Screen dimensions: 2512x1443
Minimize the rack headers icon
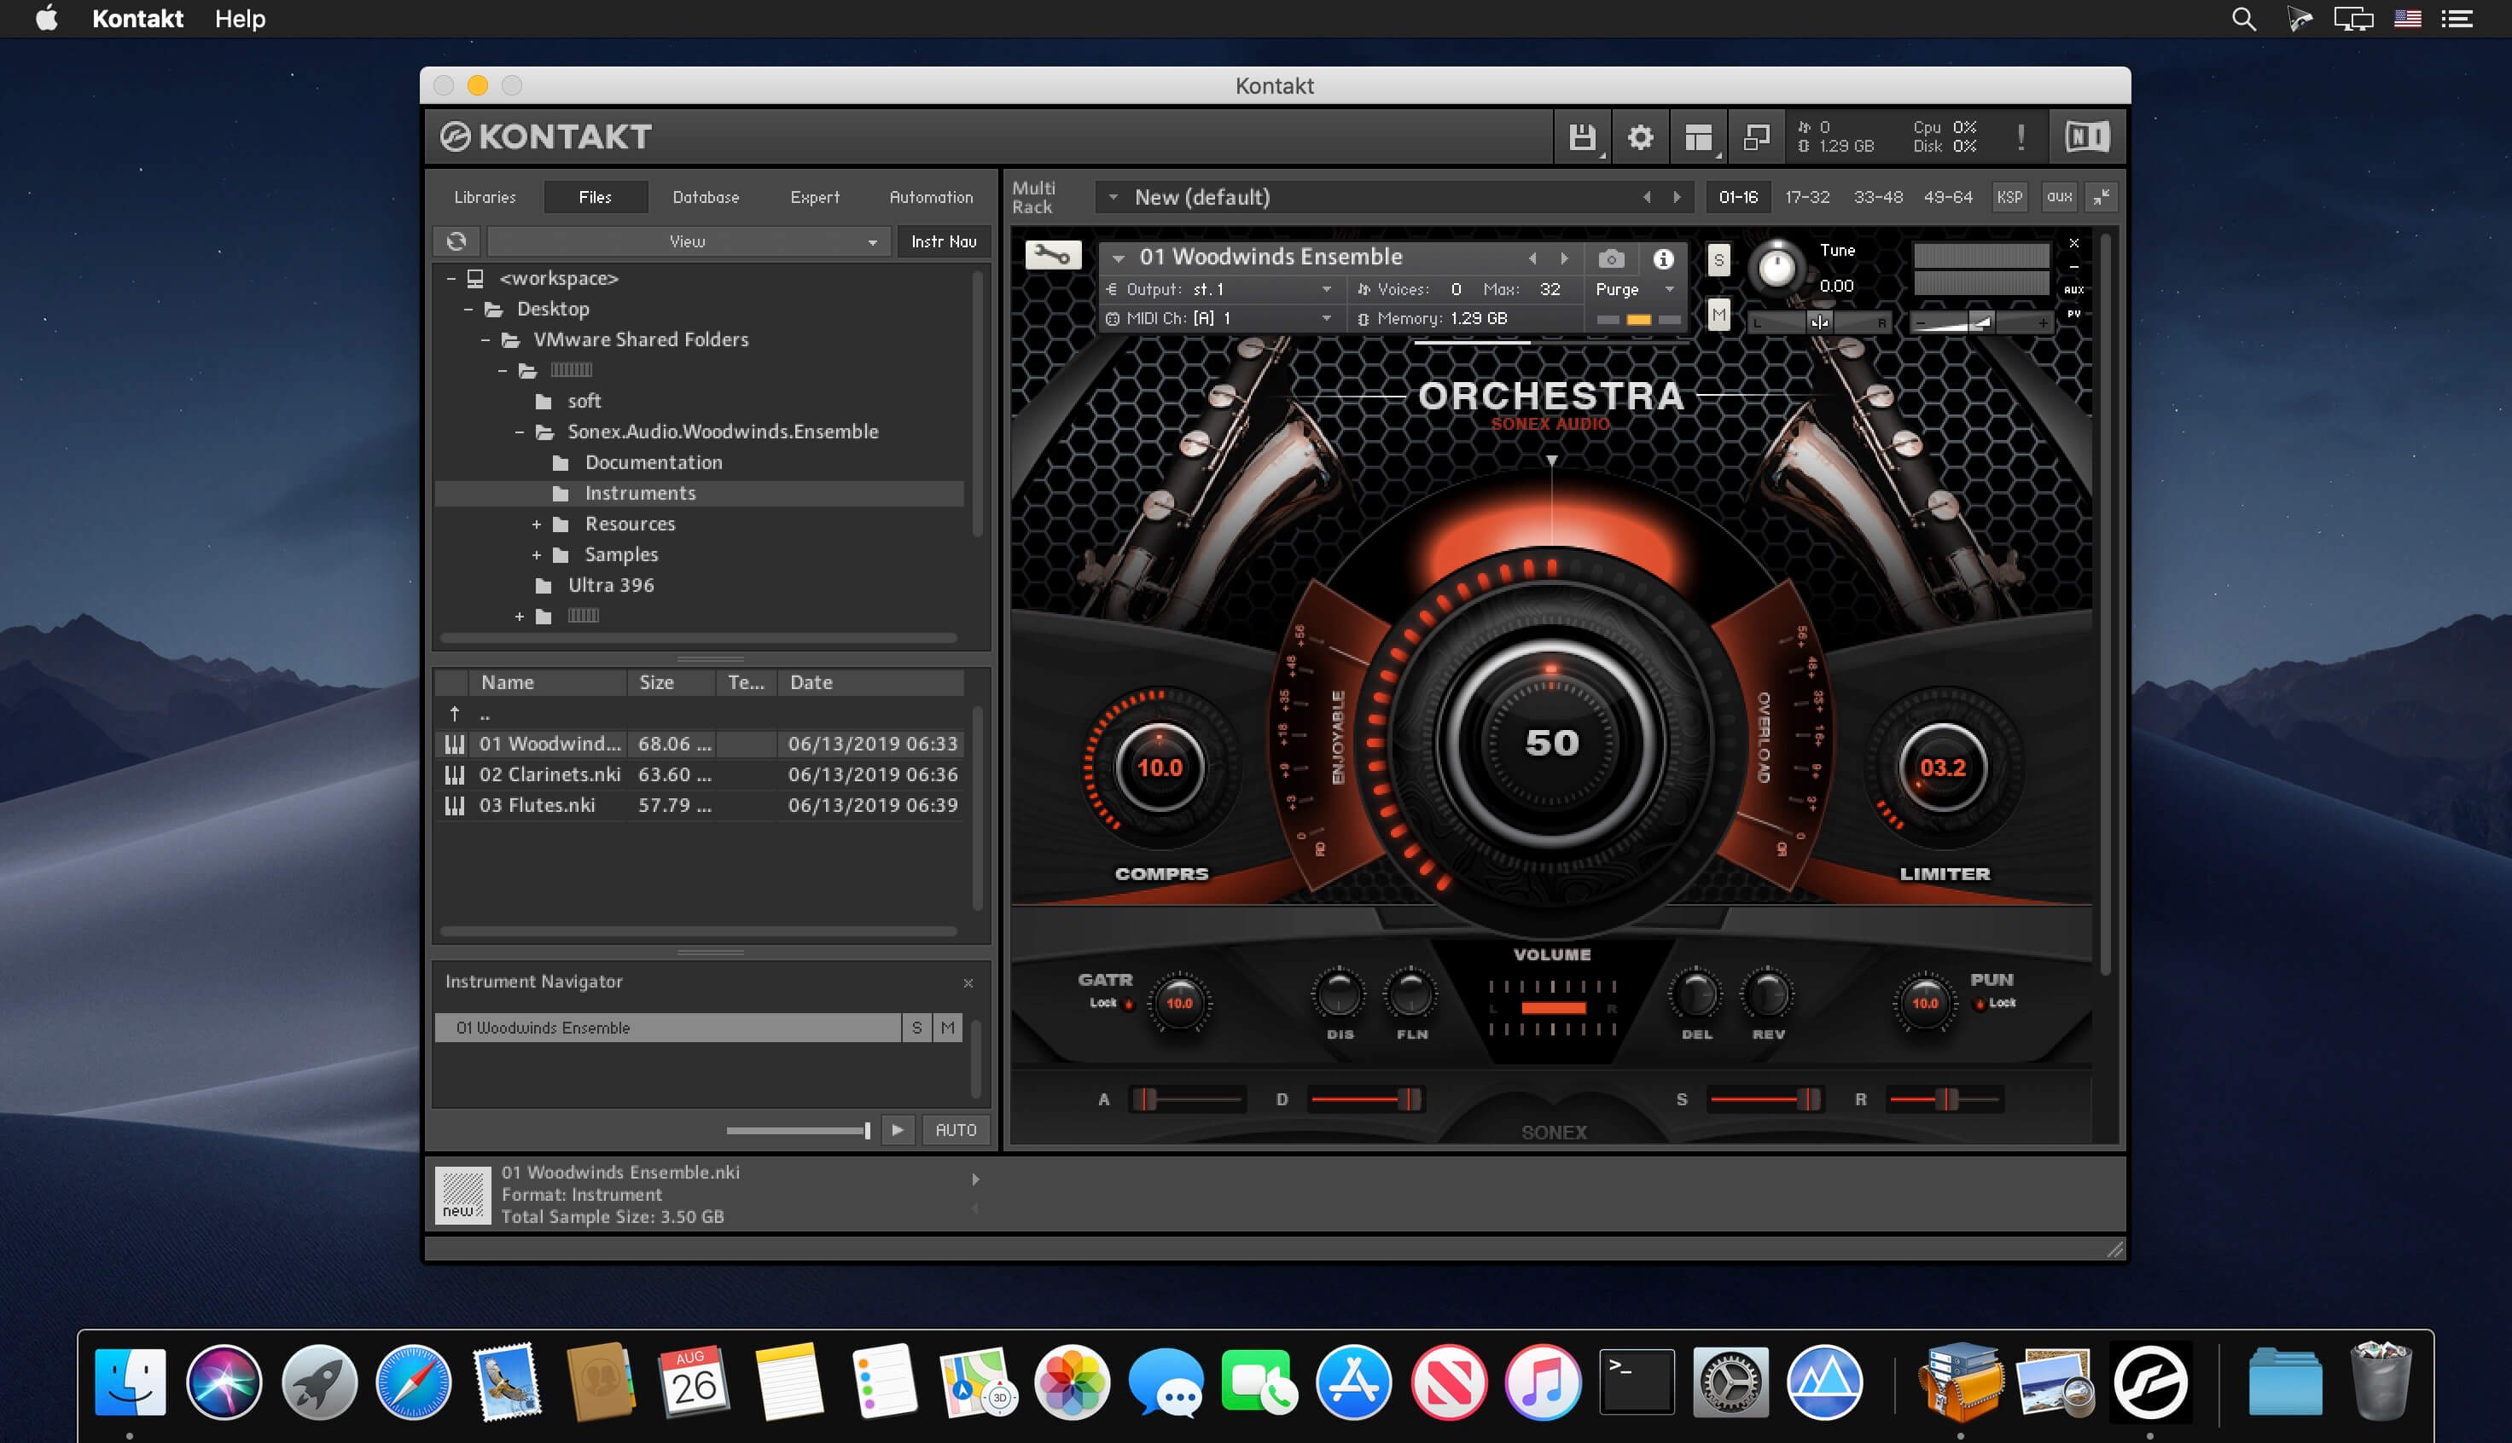(x=2101, y=197)
